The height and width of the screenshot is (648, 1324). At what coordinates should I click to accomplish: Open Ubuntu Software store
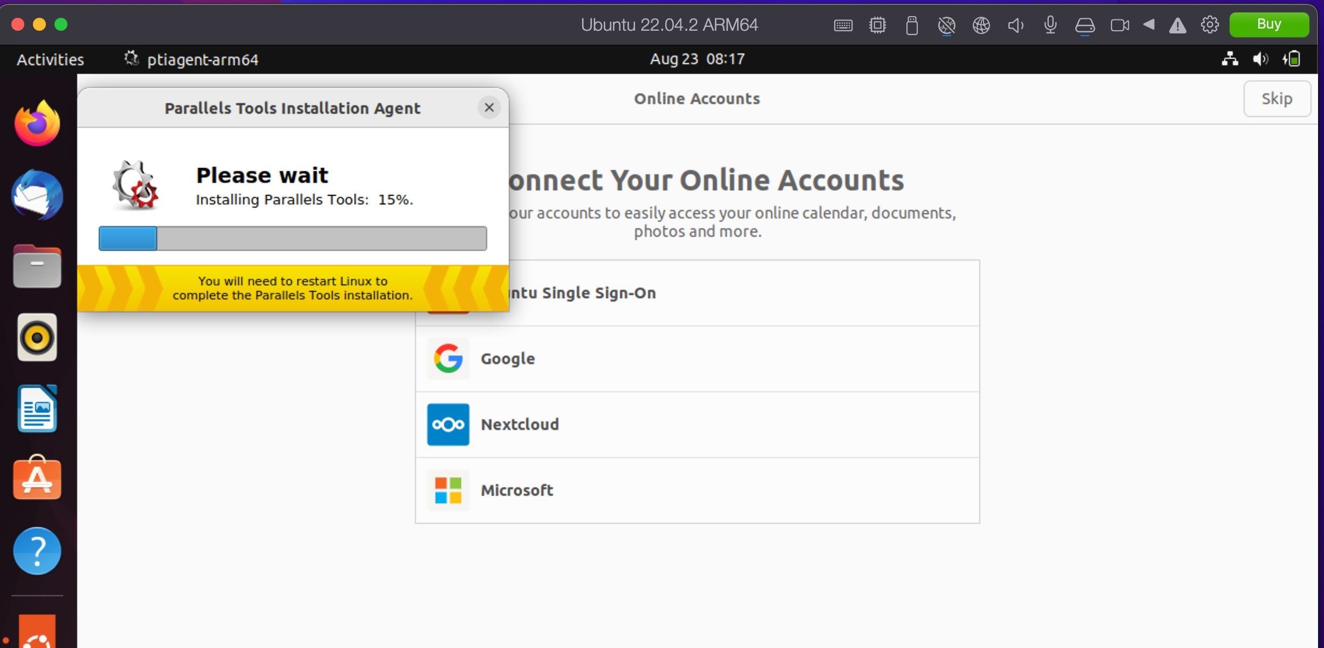click(36, 479)
